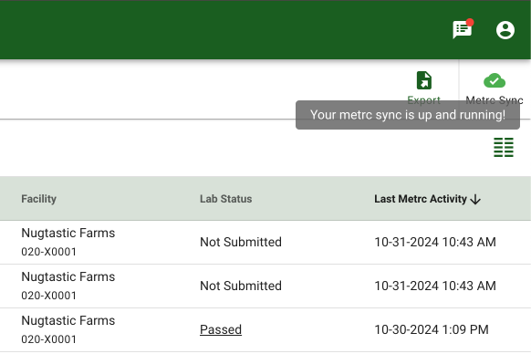Screen dimensions: 531x354
Task: Click the red notification badge on messages
Action: [x=470, y=23]
